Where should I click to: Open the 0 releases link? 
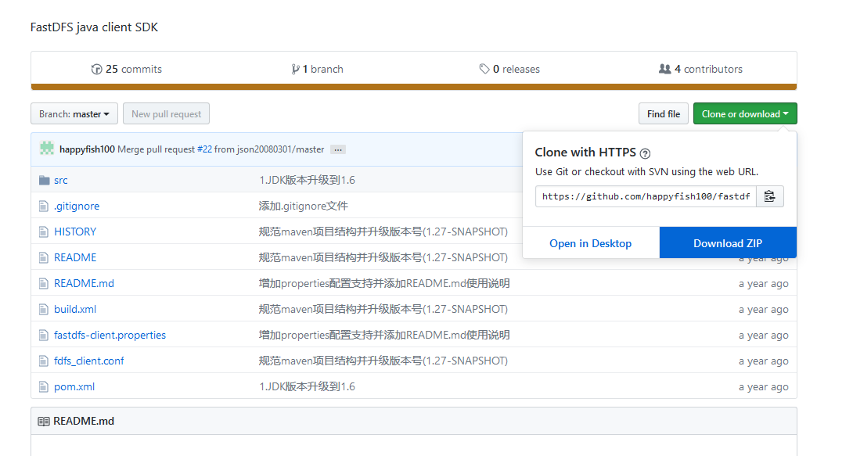tap(509, 69)
